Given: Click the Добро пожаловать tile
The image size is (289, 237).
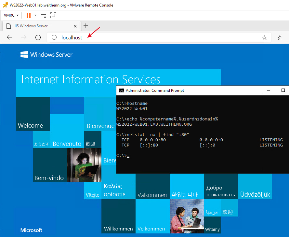Looking at the screenshot, I should [x=221, y=187].
